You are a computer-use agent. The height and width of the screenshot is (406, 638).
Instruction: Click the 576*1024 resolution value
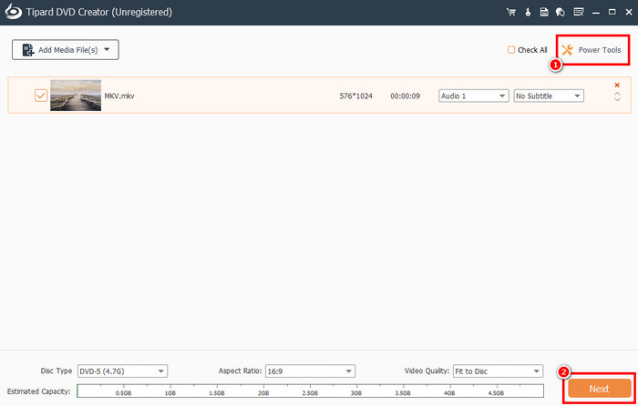click(356, 96)
